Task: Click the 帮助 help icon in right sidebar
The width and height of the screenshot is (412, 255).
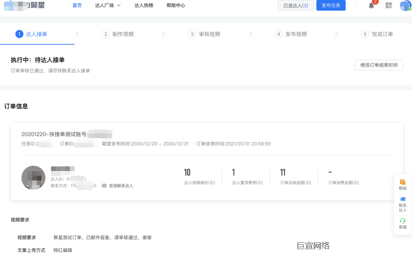Action: click(x=402, y=184)
